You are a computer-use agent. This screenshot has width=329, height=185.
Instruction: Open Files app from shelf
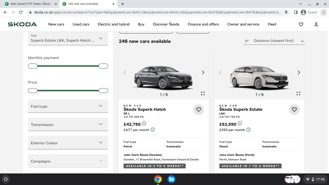171,179
